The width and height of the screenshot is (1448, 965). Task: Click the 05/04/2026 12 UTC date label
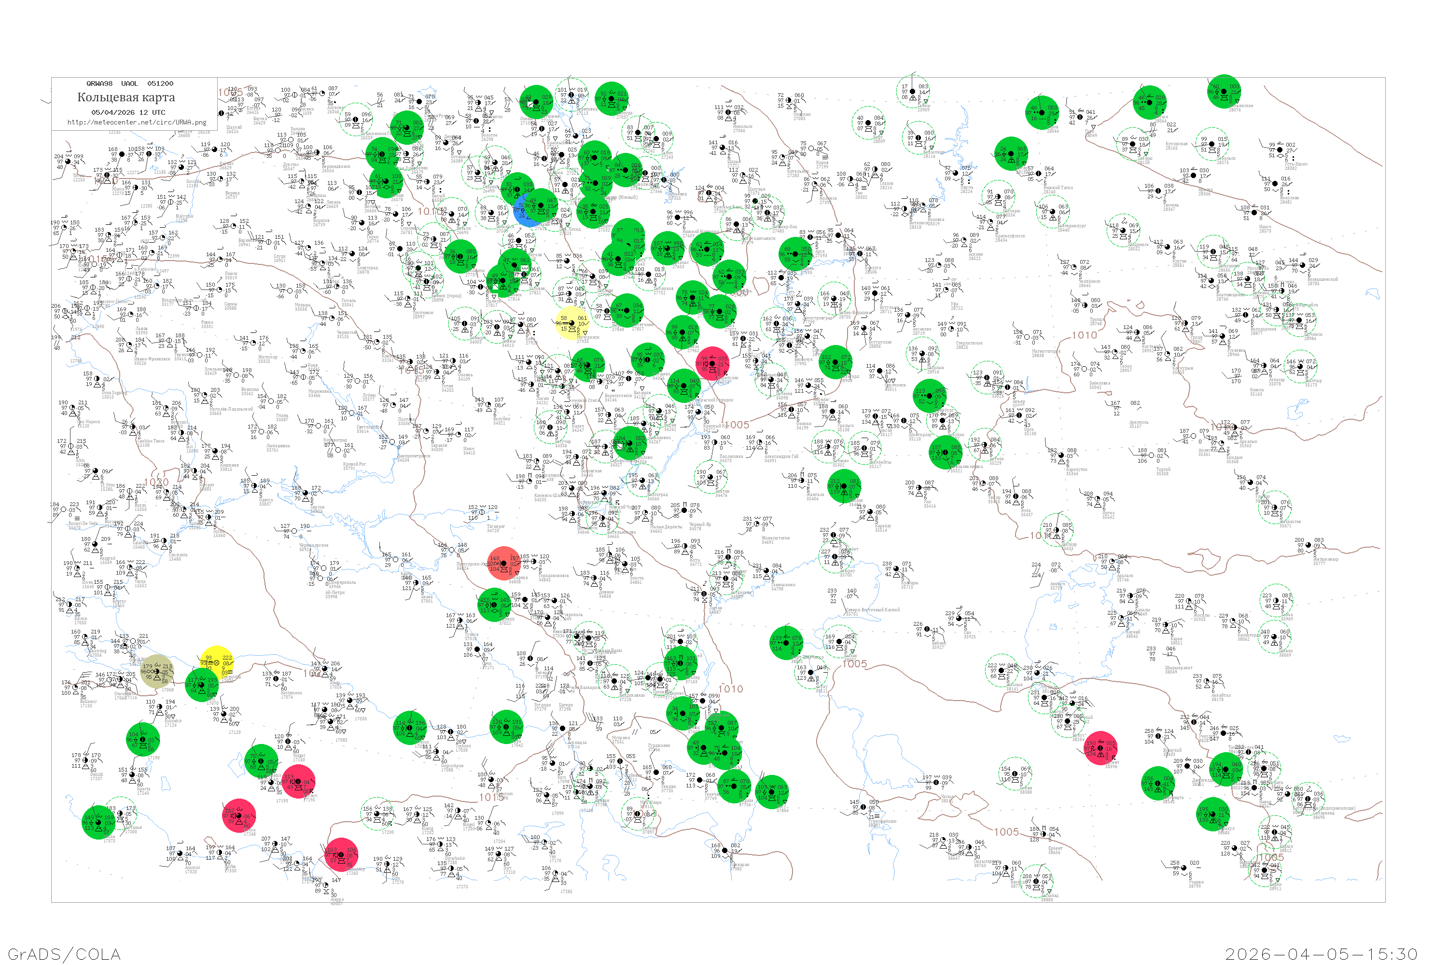click(128, 112)
